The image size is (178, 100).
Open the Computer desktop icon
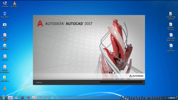click(x=5, y=4)
